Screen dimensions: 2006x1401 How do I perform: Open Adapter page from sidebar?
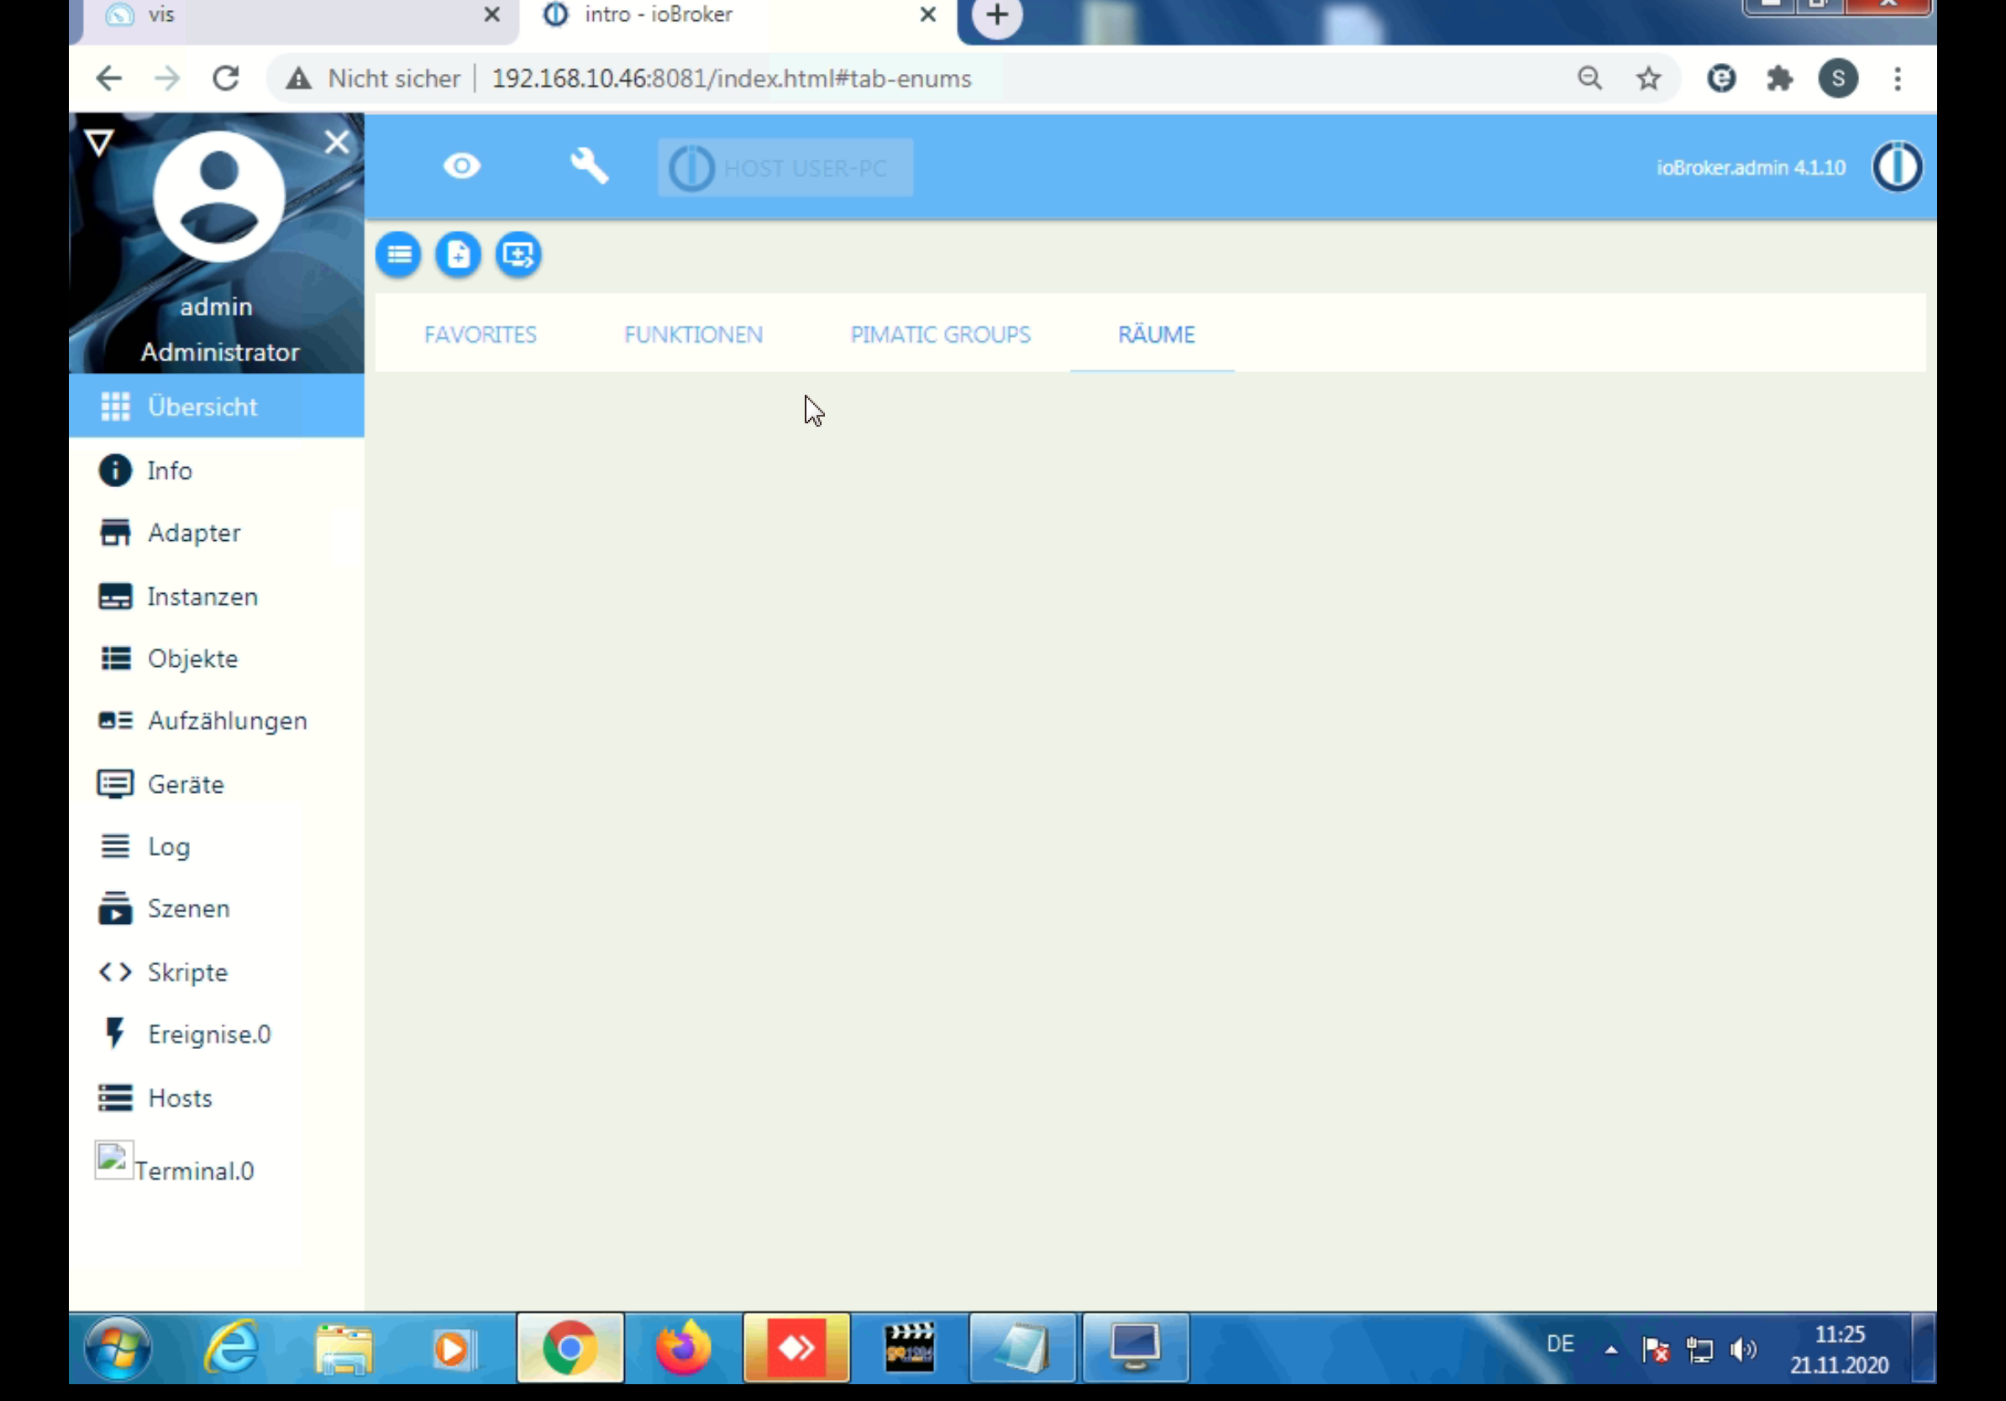point(193,533)
